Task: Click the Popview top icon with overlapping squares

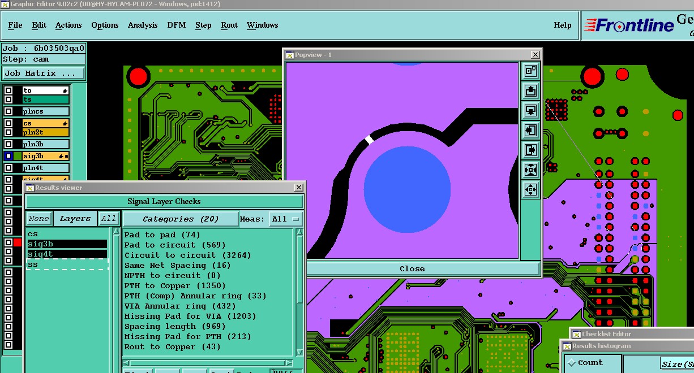Action: click(x=530, y=71)
